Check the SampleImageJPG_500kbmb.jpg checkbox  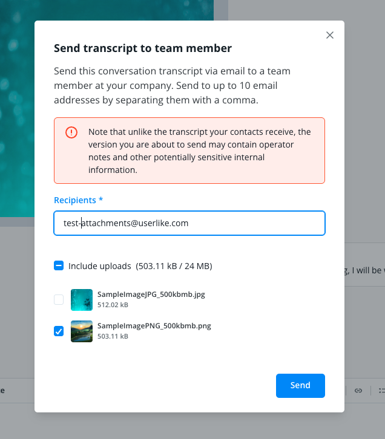59,299
